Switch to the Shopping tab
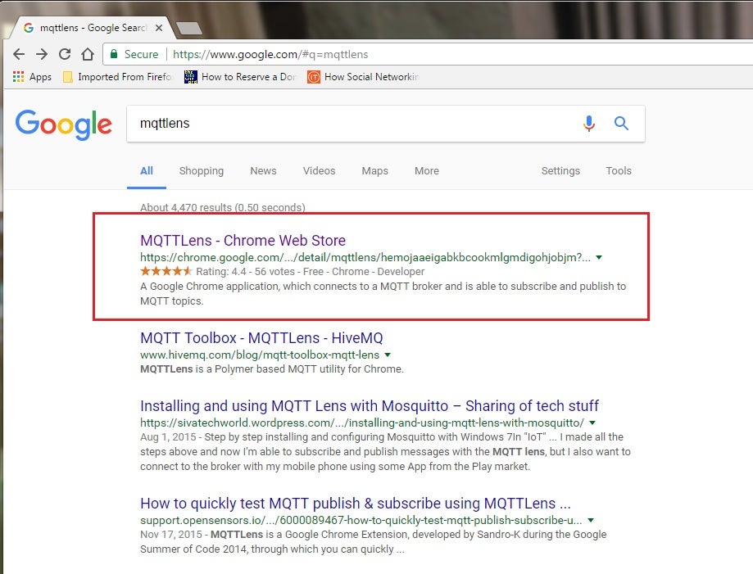The width and height of the screenshot is (753, 574). pos(201,171)
